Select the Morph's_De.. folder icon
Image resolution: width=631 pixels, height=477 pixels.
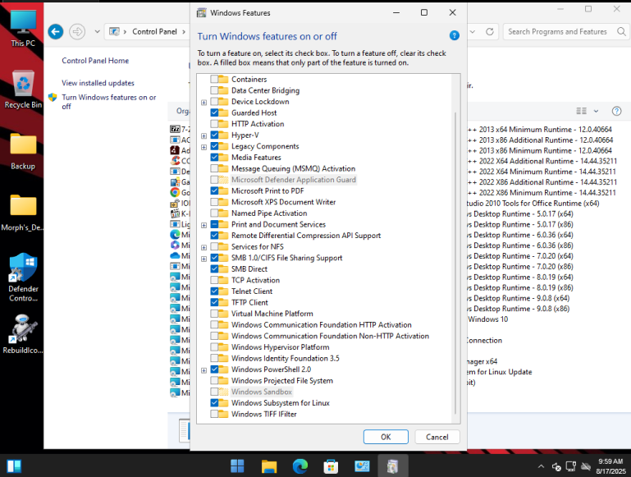coord(23,213)
